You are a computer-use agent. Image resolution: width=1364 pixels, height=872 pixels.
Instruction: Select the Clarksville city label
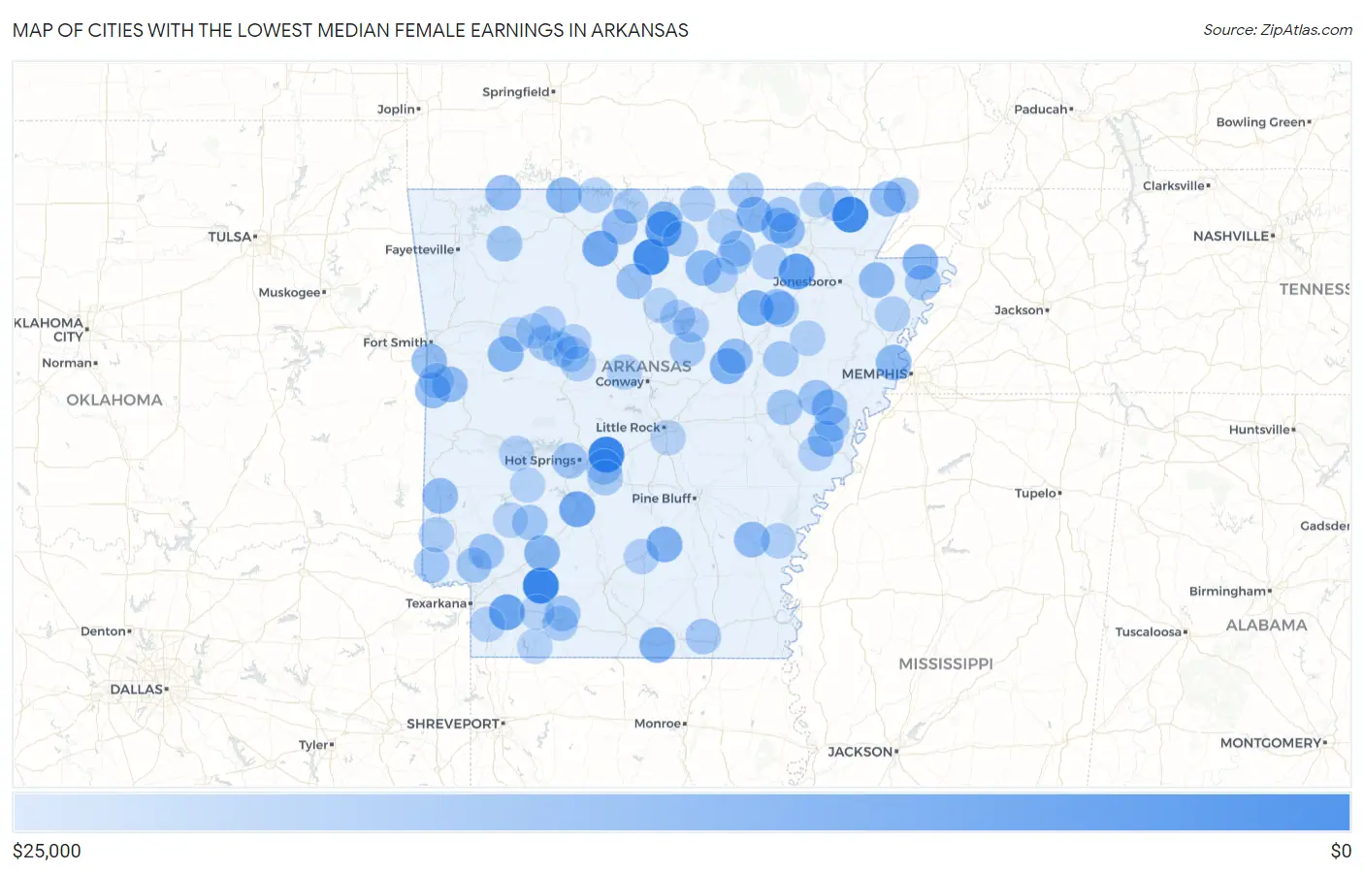pyautogui.click(x=1173, y=186)
